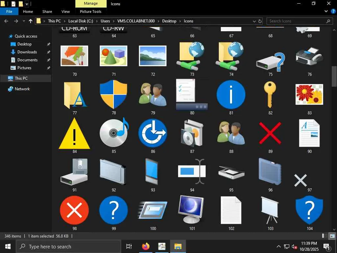Open the Picture Tools tab
This screenshot has width=337, height=253.
(91, 12)
